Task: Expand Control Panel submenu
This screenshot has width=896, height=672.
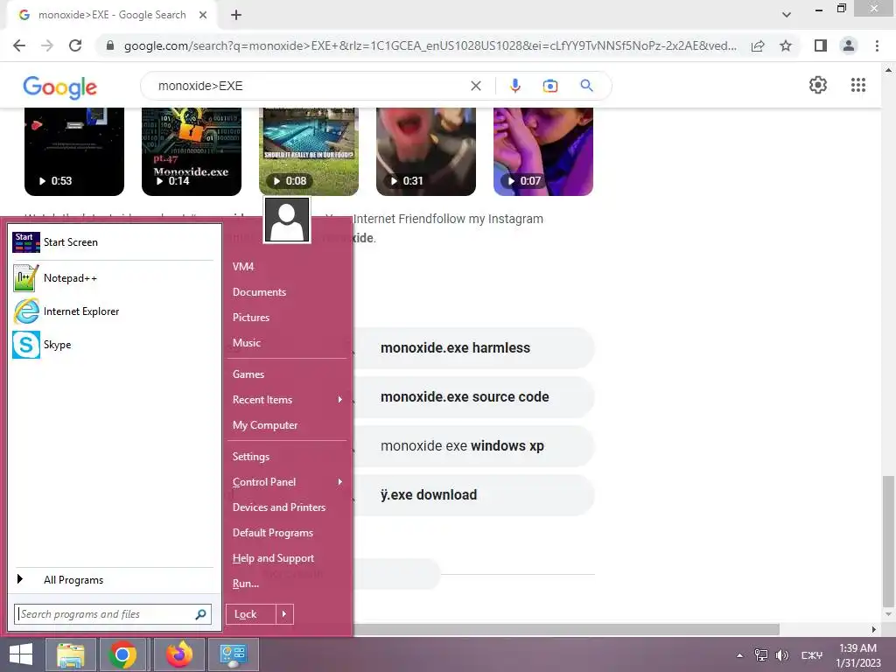Action: pos(287,482)
